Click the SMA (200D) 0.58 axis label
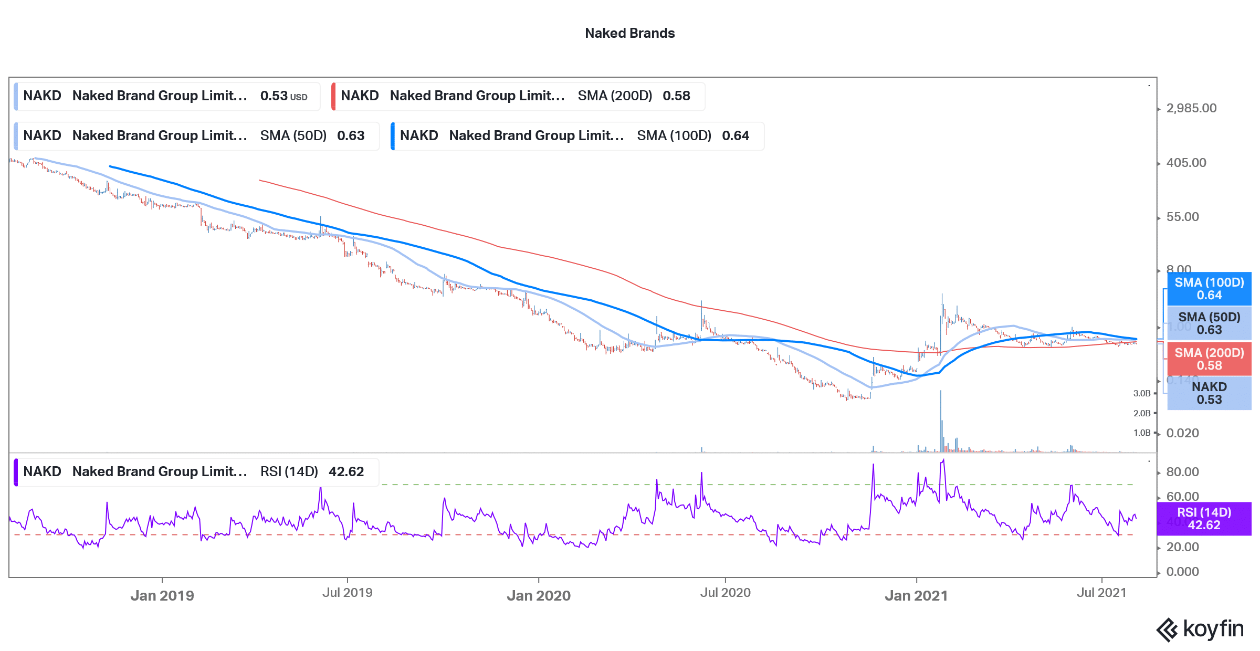1260x651 pixels. 1209,359
